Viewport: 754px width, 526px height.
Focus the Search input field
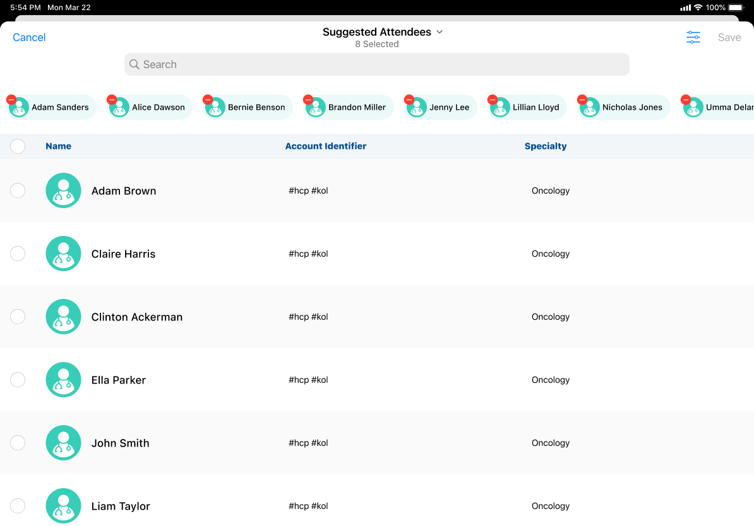click(x=376, y=64)
